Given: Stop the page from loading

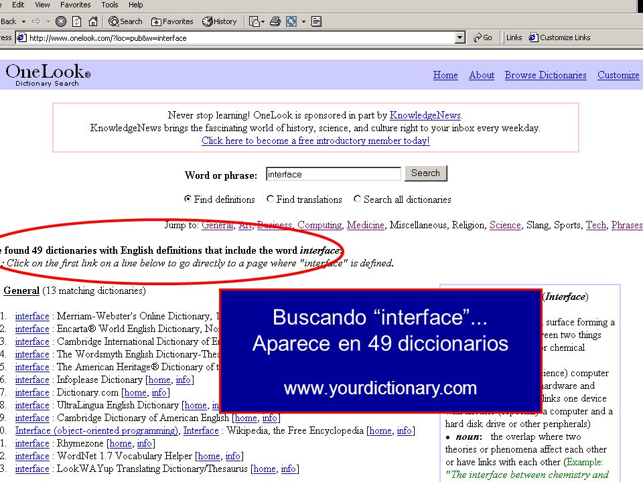Looking at the screenshot, I should click(x=61, y=21).
